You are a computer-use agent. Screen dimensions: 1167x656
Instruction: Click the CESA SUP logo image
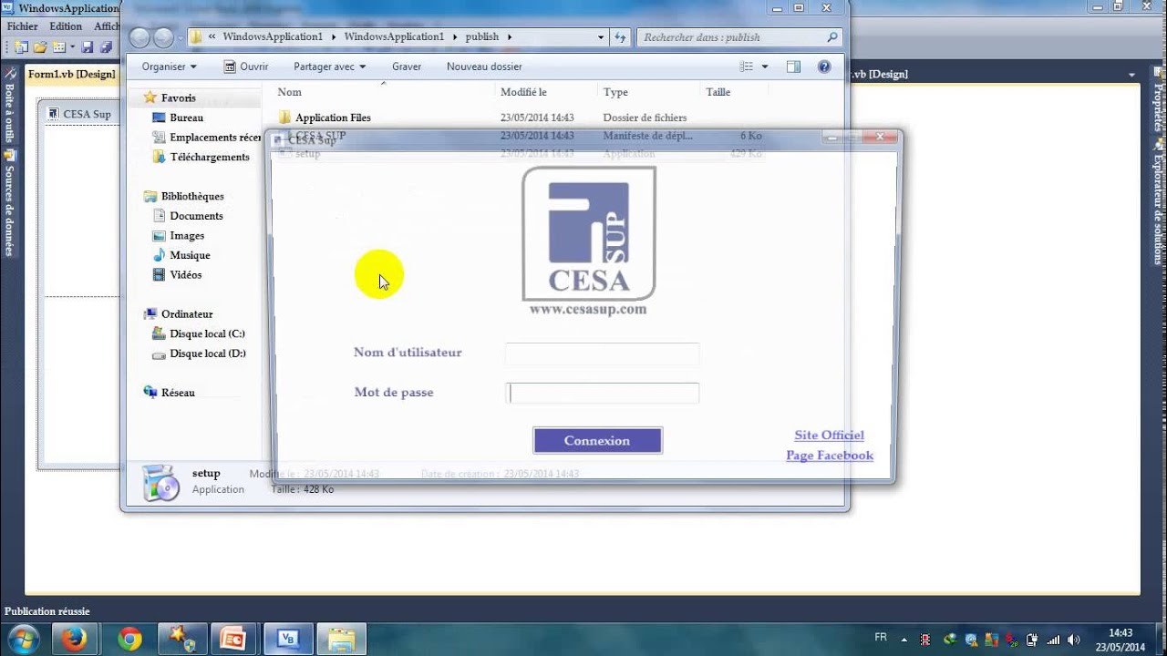point(588,241)
